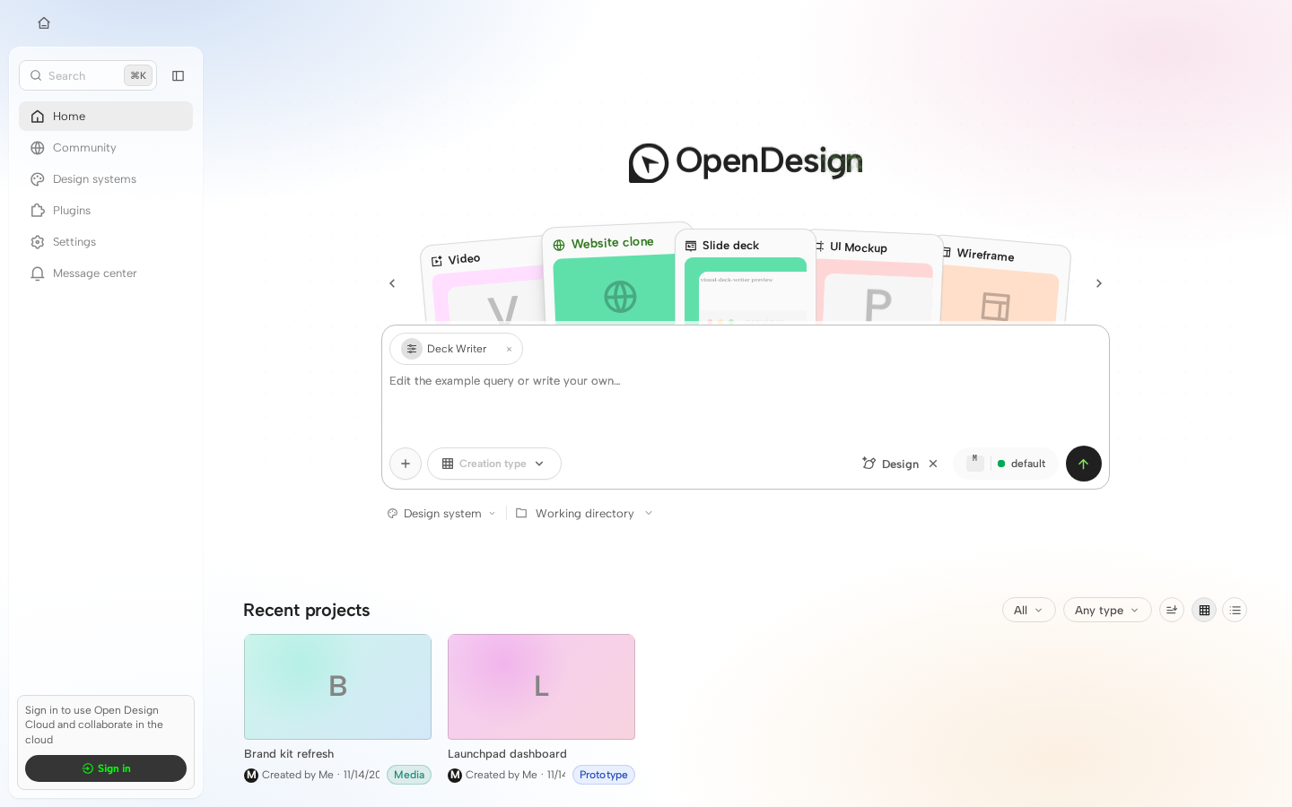Select the Slide deck card

pyautogui.click(x=745, y=276)
